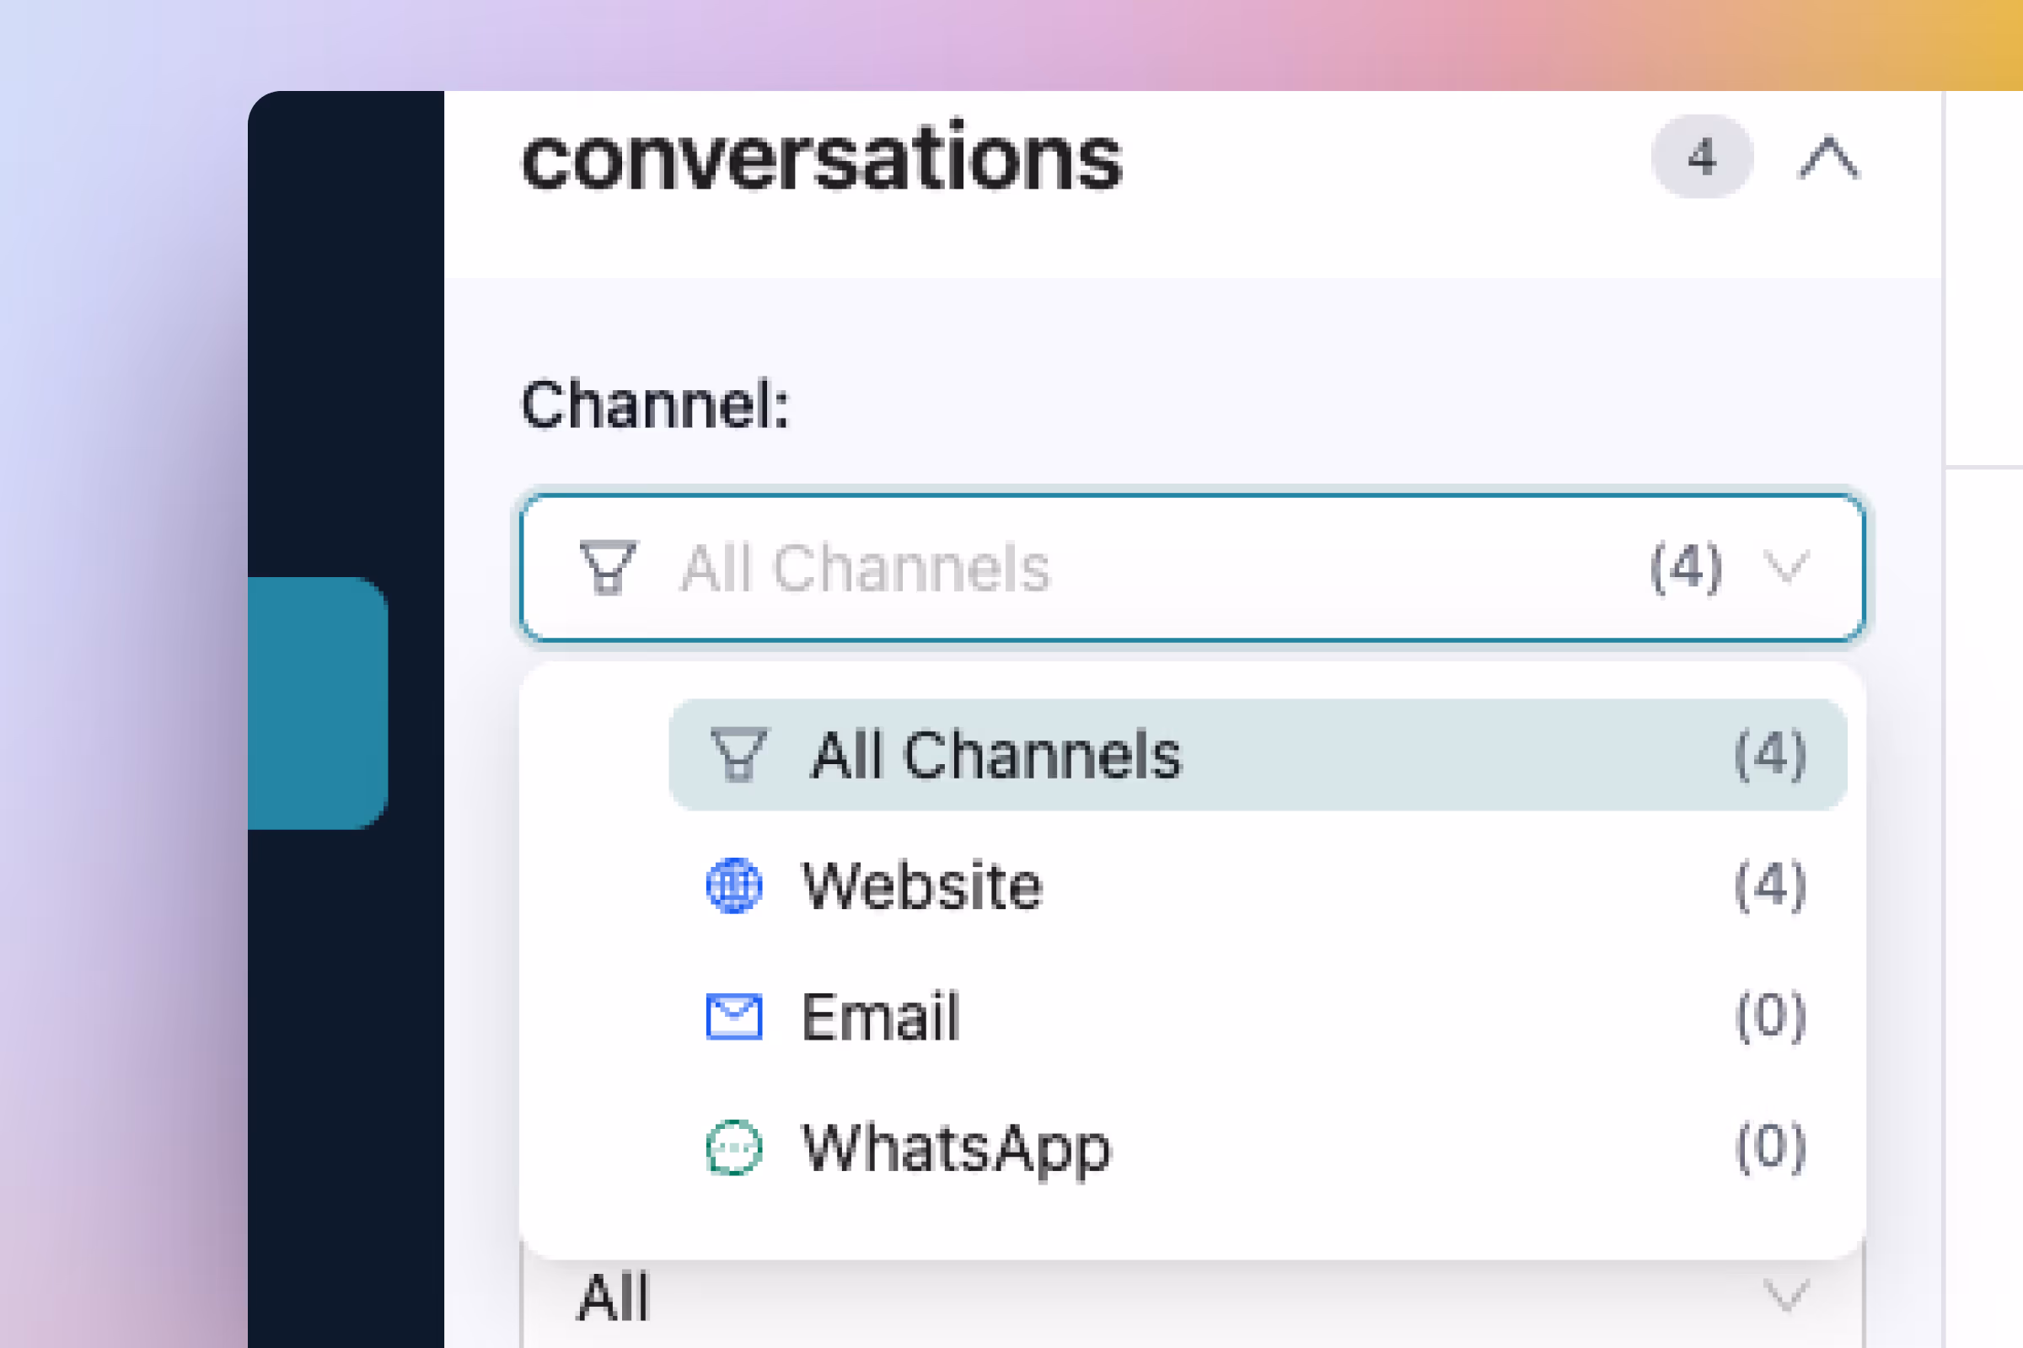Click the (0) count beside WhatsApp
2023x1348 pixels.
tap(1769, 1147)
